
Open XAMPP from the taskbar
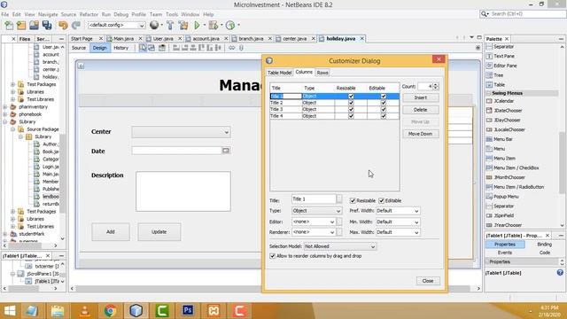point(214,311)
